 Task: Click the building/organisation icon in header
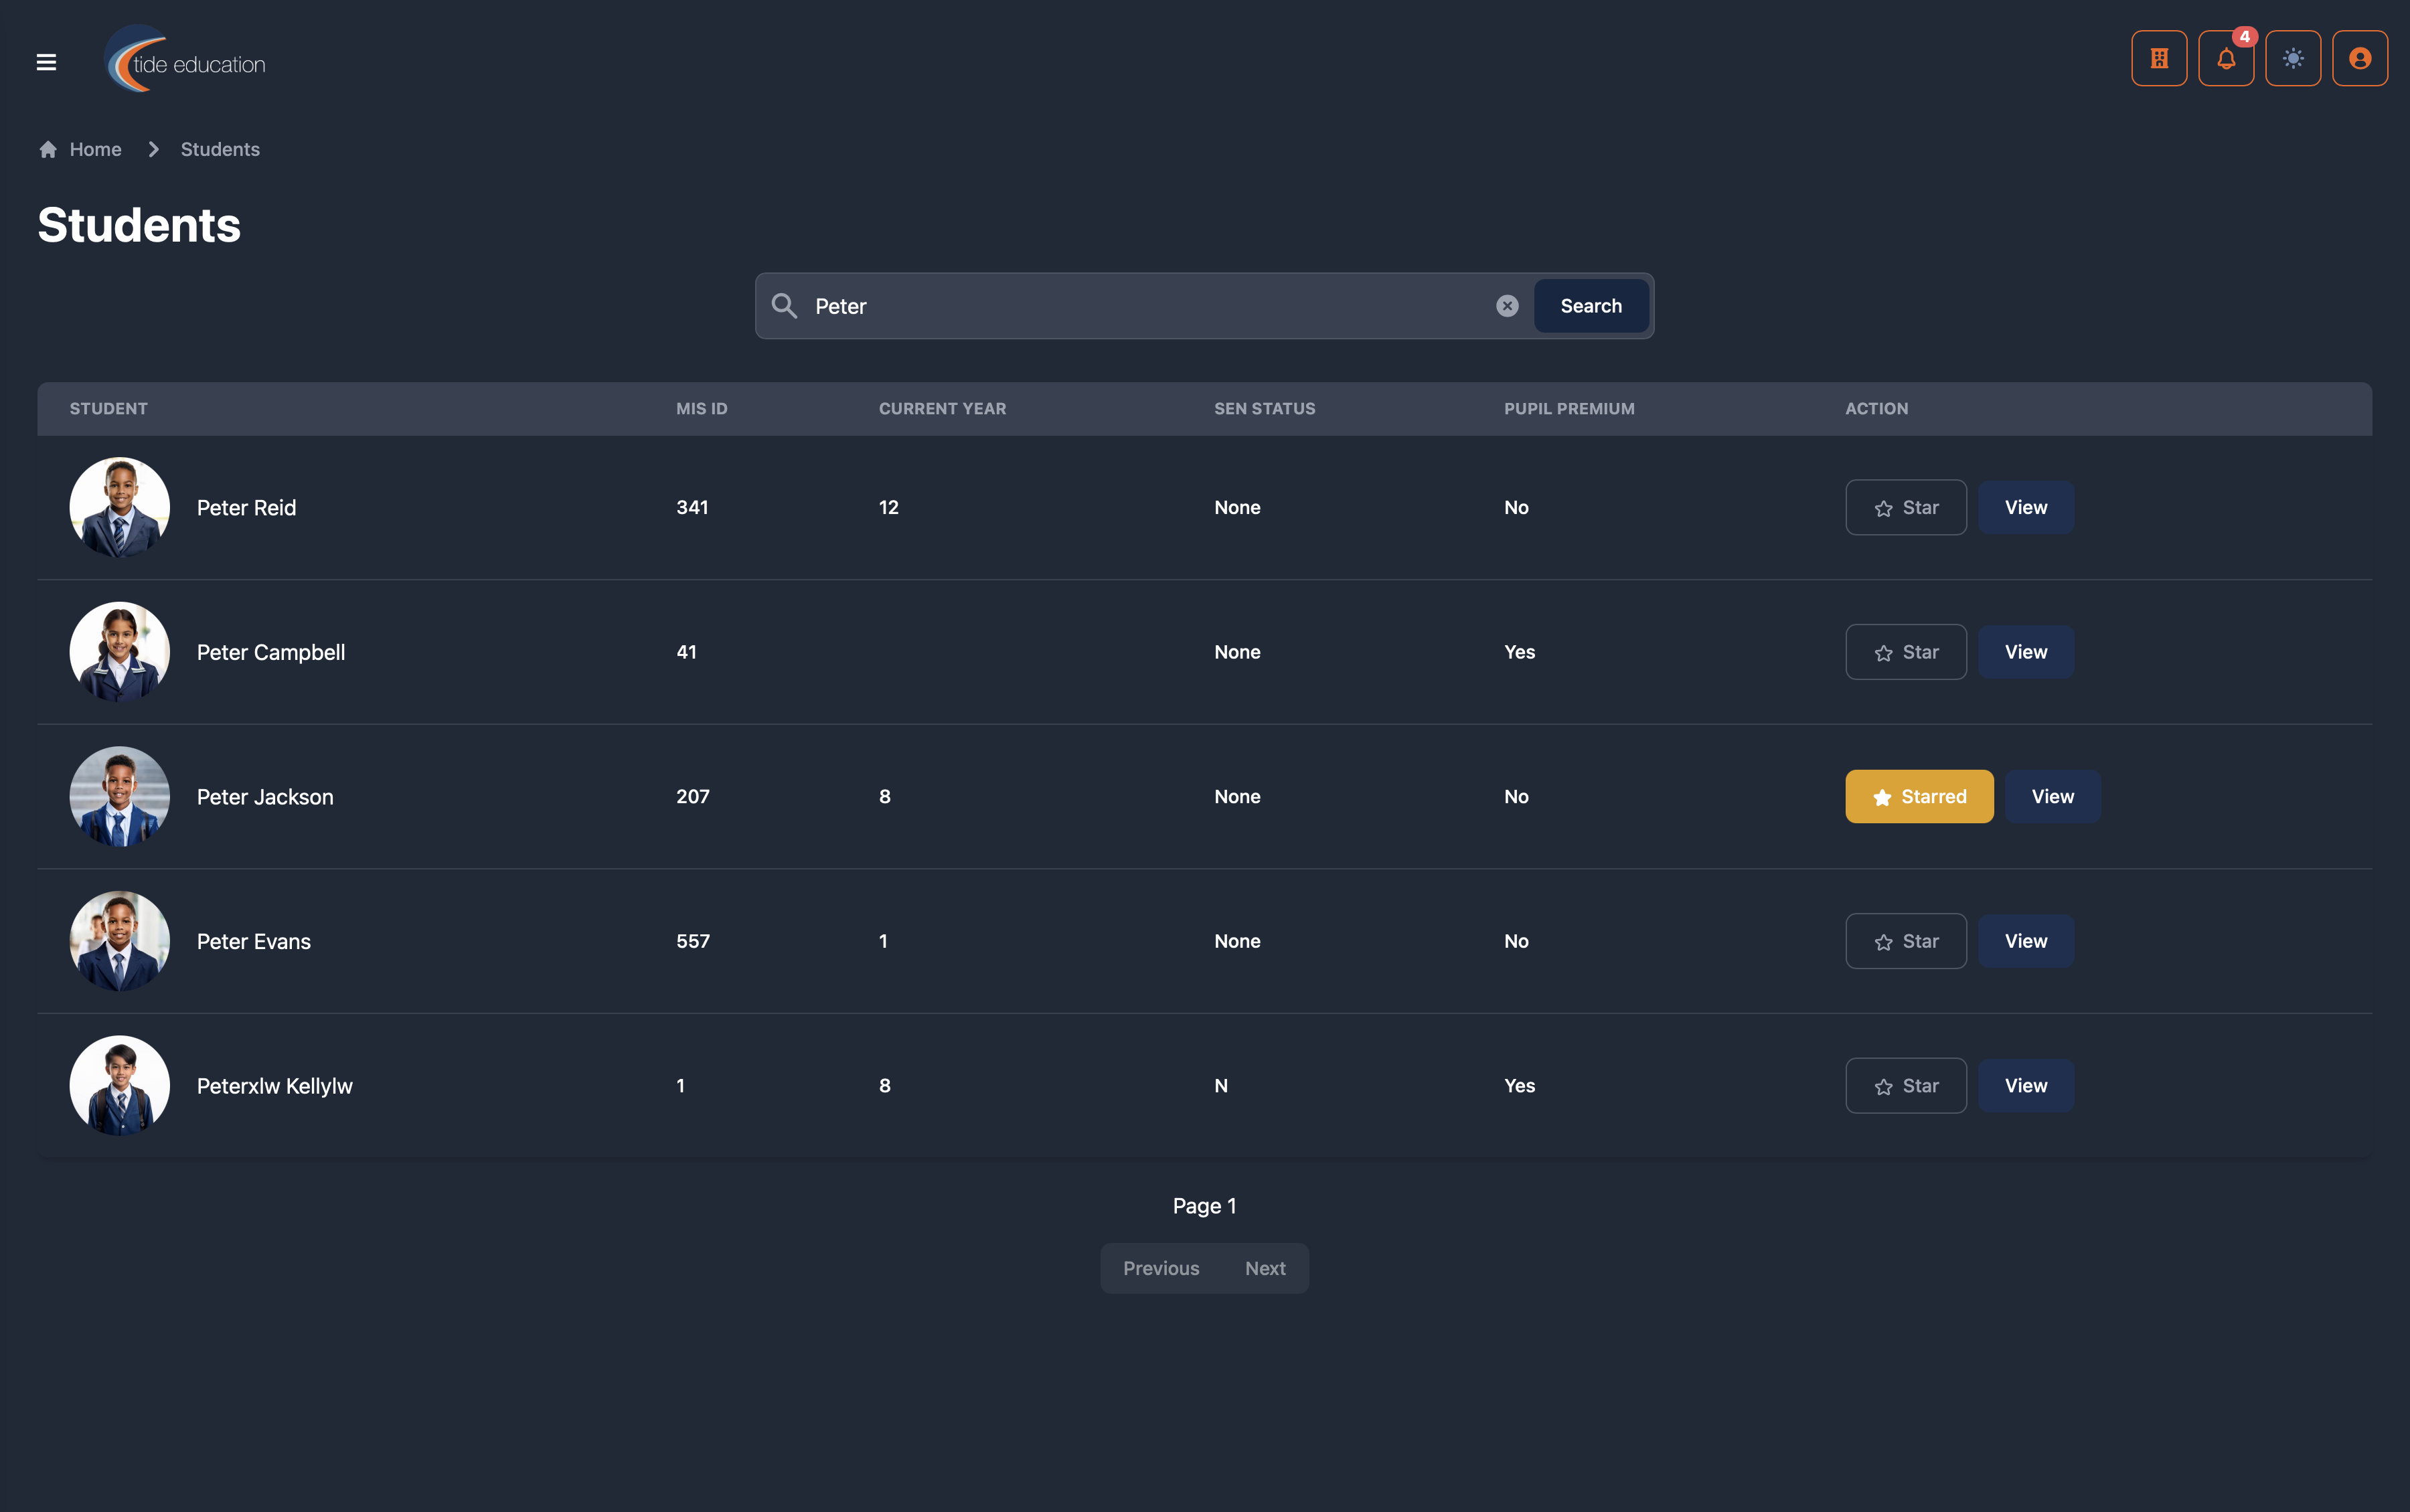pyautogui.click(x=2158, y=59)
